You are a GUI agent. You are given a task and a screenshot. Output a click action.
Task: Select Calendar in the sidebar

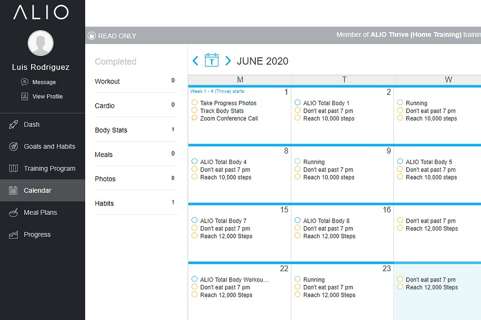tap(43, 190)
